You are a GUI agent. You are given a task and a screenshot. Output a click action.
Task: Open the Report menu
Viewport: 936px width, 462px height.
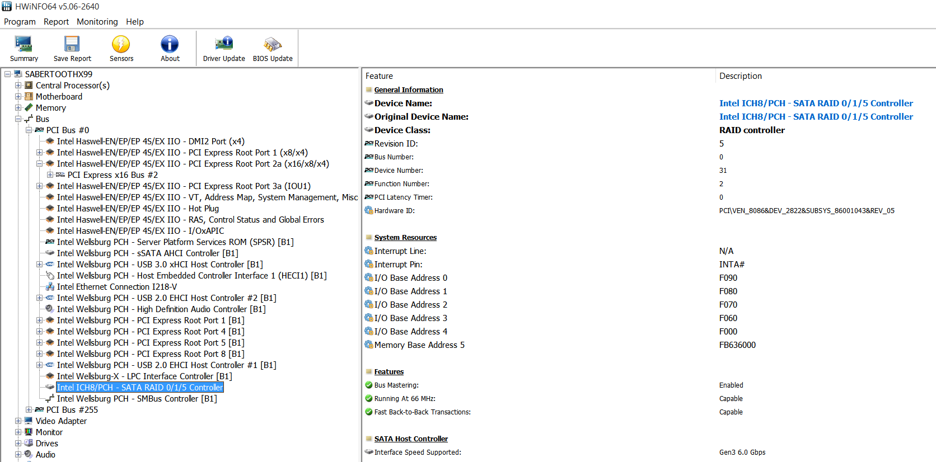pos(56,22)
